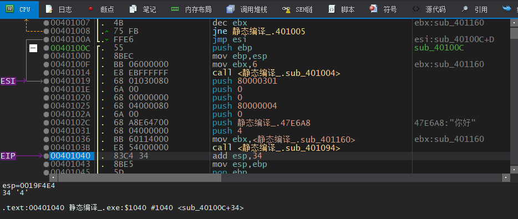Image resolution: width=518 pixels, height=219 pixels.
Task: Click the script document icon beside 脚本
Action: point(331,9)
